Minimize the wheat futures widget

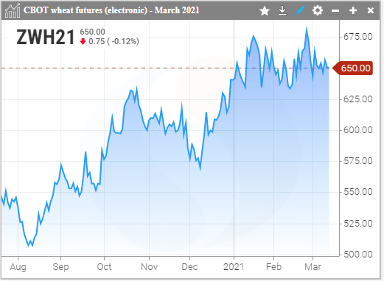click(x=335, y=10)
